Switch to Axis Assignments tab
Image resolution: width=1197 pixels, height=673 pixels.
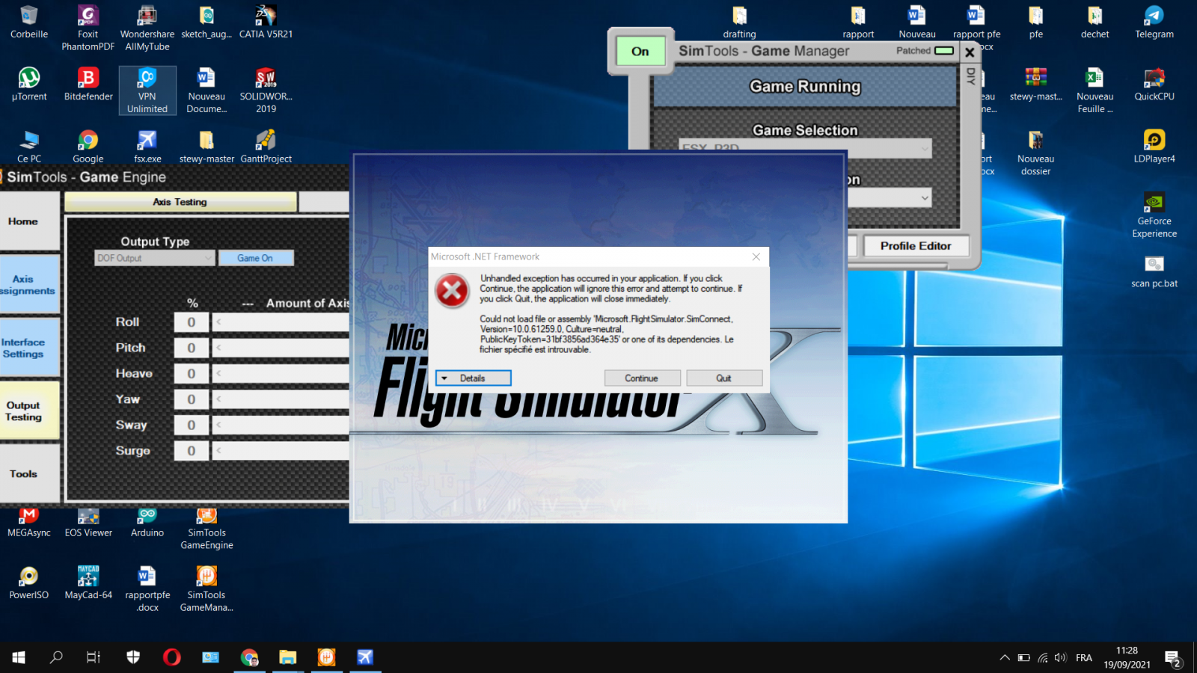pyautogui.click(x=29, y=285)
